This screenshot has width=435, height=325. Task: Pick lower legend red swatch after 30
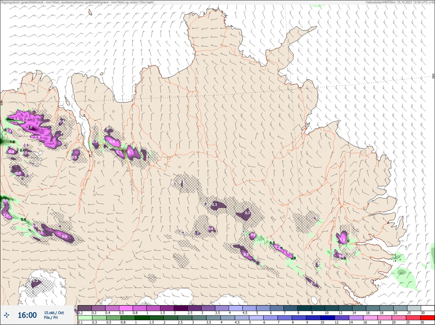(428, 318)
